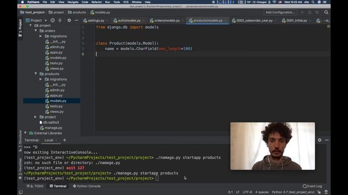Click products breadcrumb in navigation bar
348x195 pixels.
point(77,12)
